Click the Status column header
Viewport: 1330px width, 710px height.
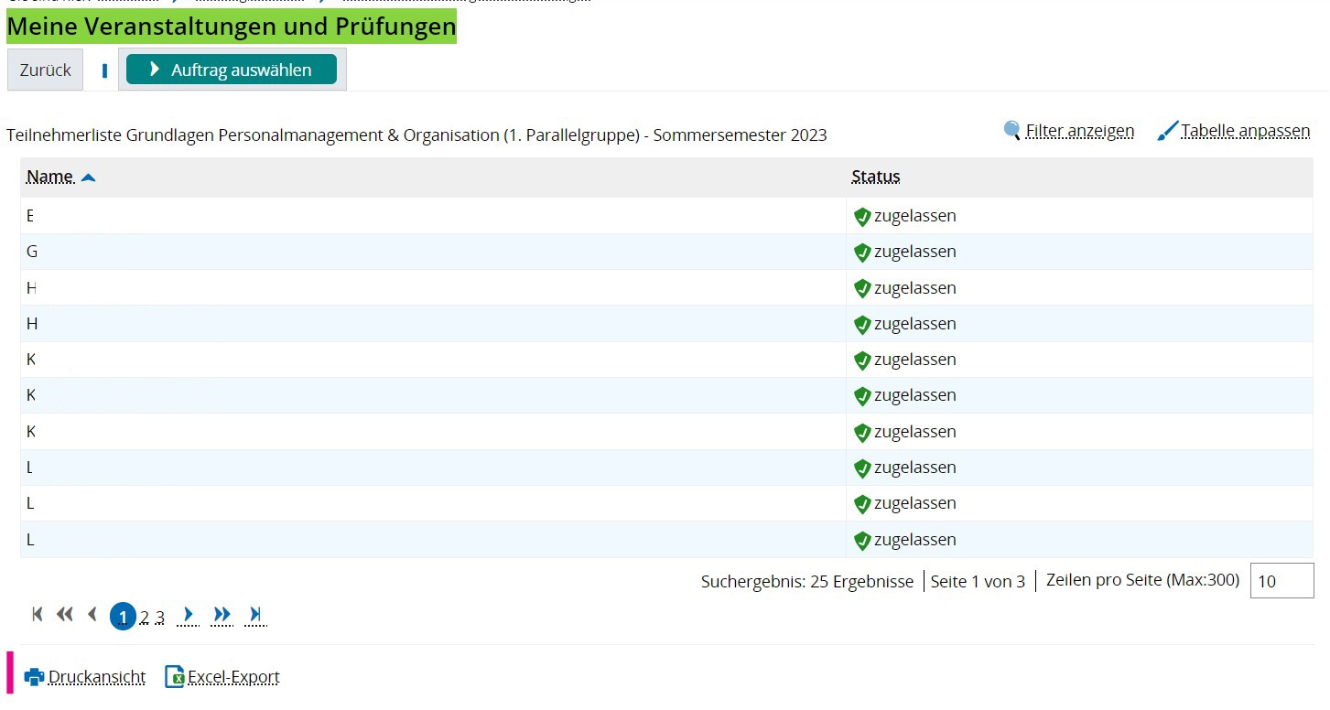(875, 177)
